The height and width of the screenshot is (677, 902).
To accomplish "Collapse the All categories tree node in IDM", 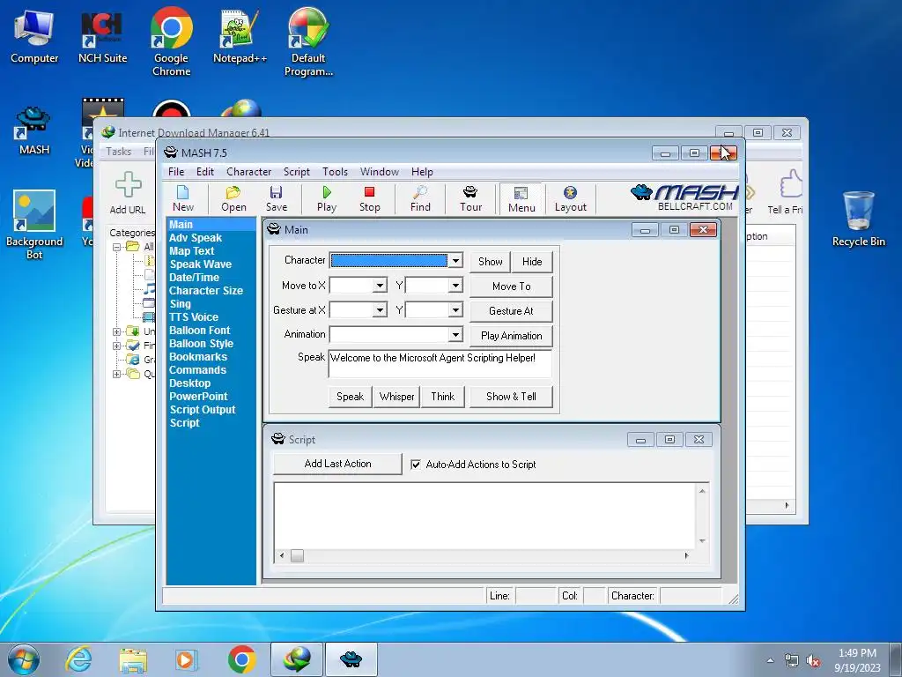I will click(117, 247).
